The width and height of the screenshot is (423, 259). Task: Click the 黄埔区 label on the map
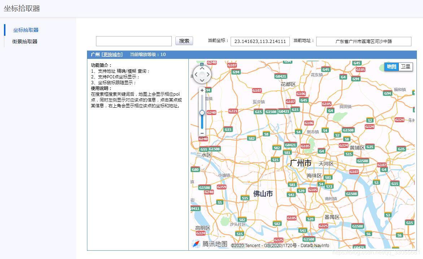click(357, 148)
